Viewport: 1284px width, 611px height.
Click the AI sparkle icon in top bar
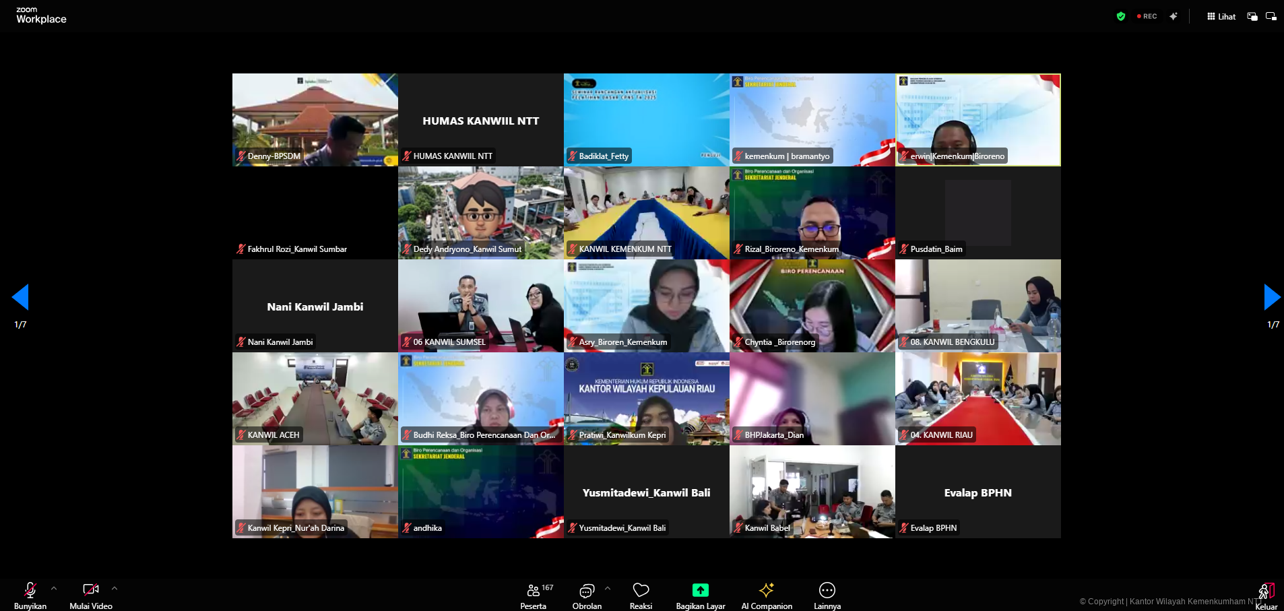coord(1174,16)
